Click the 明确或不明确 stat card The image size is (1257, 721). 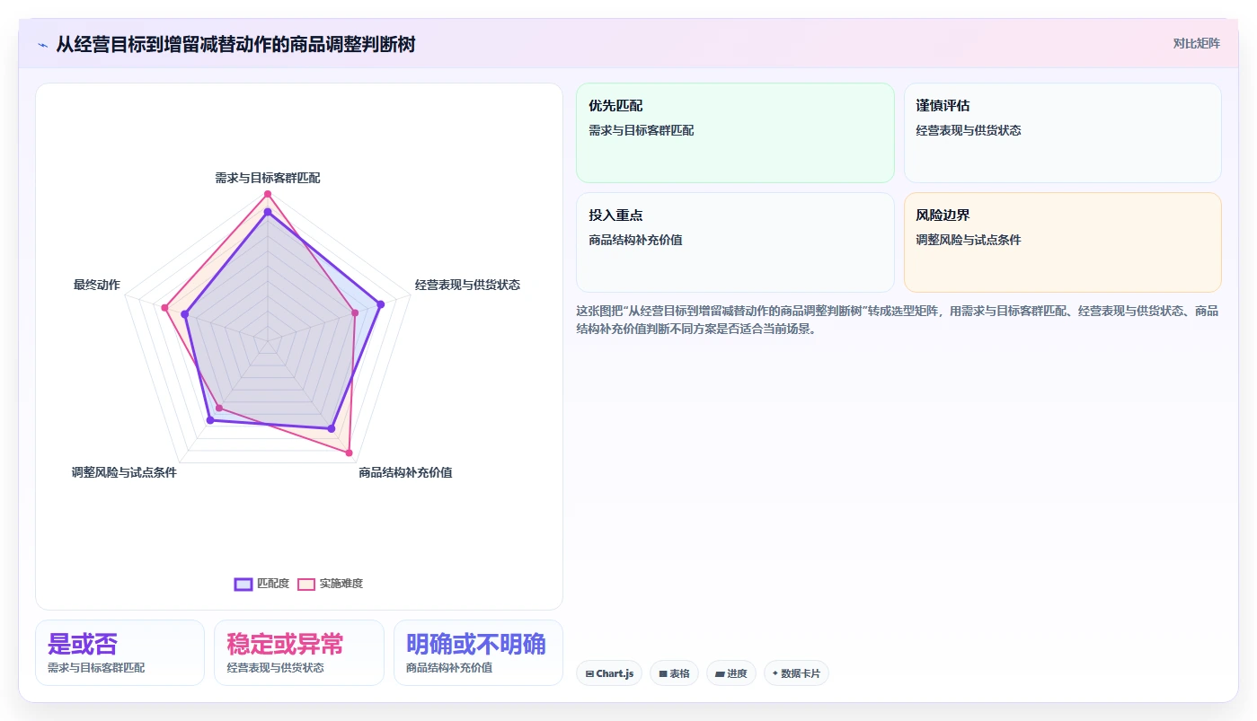478,653
